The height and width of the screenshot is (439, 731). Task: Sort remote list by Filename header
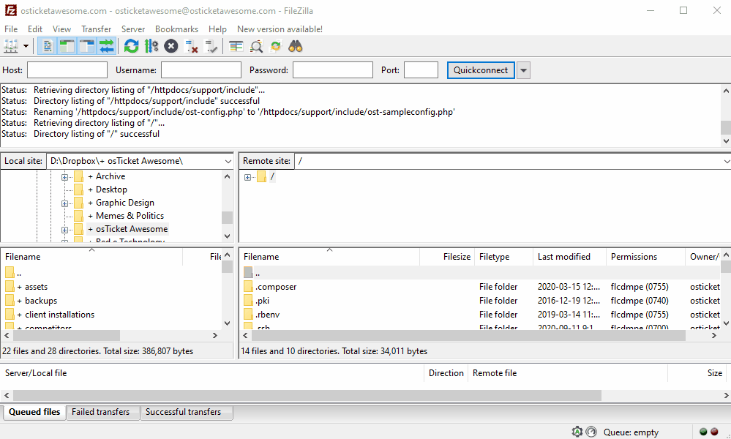tap(329, 257)
